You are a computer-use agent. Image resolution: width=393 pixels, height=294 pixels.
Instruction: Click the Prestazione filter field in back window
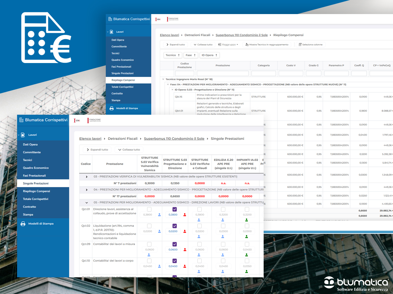point(223,73)
